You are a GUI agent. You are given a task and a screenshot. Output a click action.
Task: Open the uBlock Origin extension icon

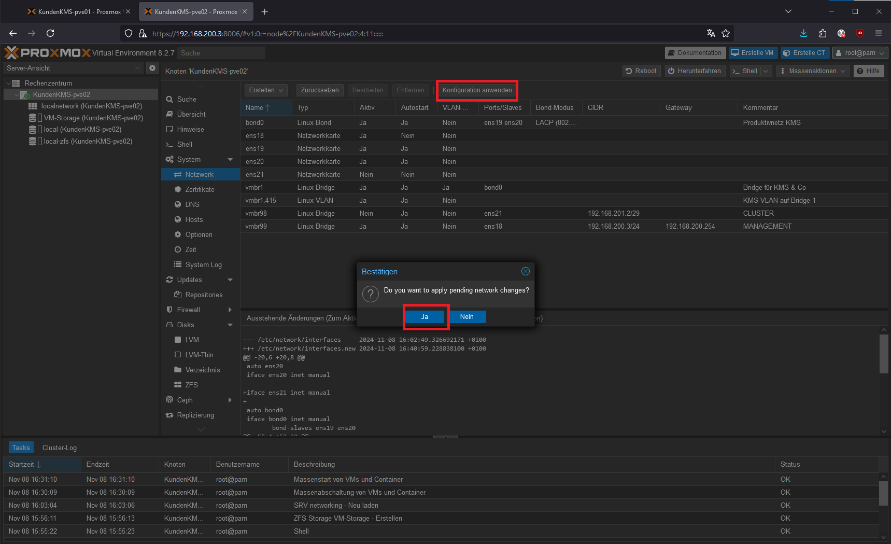859,33
